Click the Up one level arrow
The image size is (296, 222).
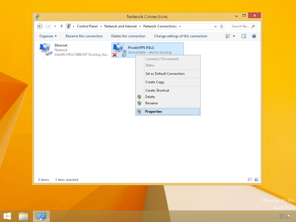pos(61,26)
